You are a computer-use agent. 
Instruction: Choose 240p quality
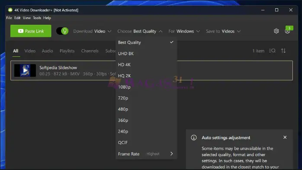pos(146,131)
